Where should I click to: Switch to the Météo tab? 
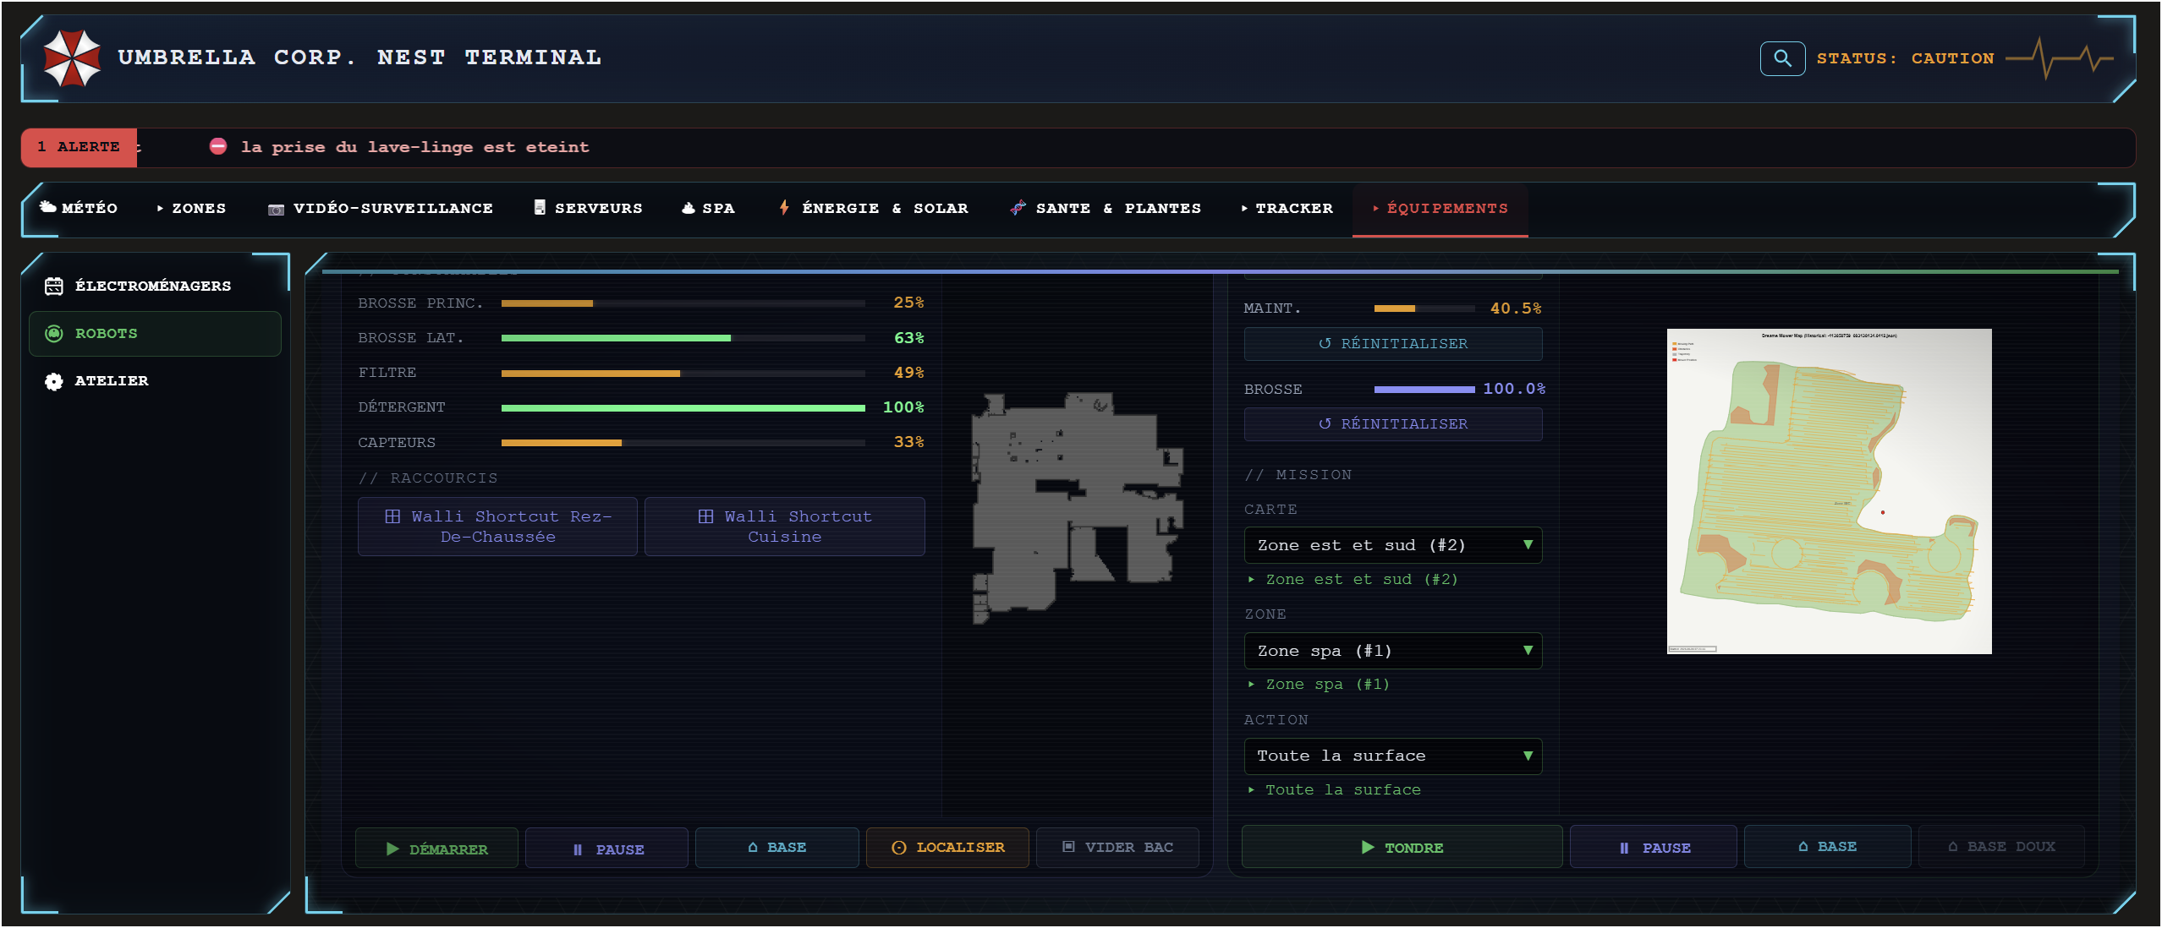[79, 208]
